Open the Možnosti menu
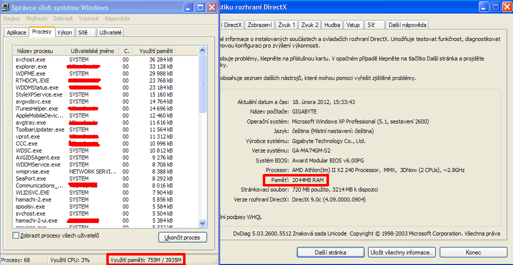The width and height of the screenshot is (513, 265). 37,18
